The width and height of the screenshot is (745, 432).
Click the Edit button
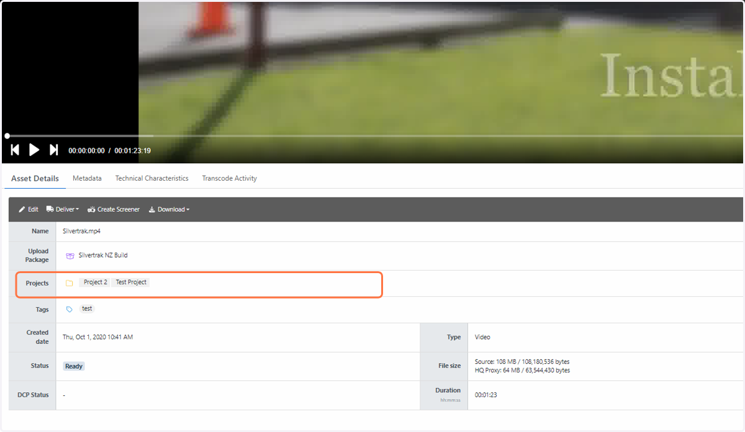(29, 209)
